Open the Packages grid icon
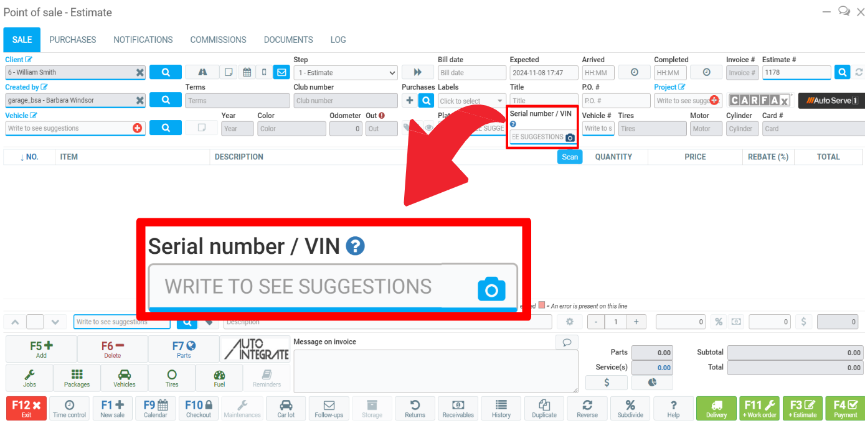 (77, 378)
